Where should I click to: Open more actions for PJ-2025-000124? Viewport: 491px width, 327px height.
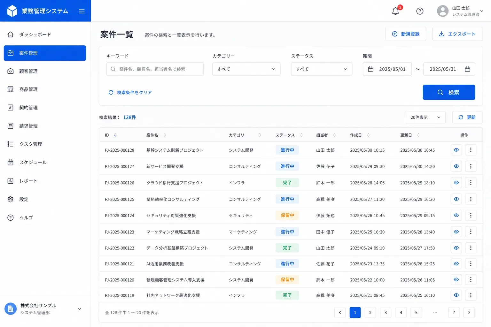471,216
